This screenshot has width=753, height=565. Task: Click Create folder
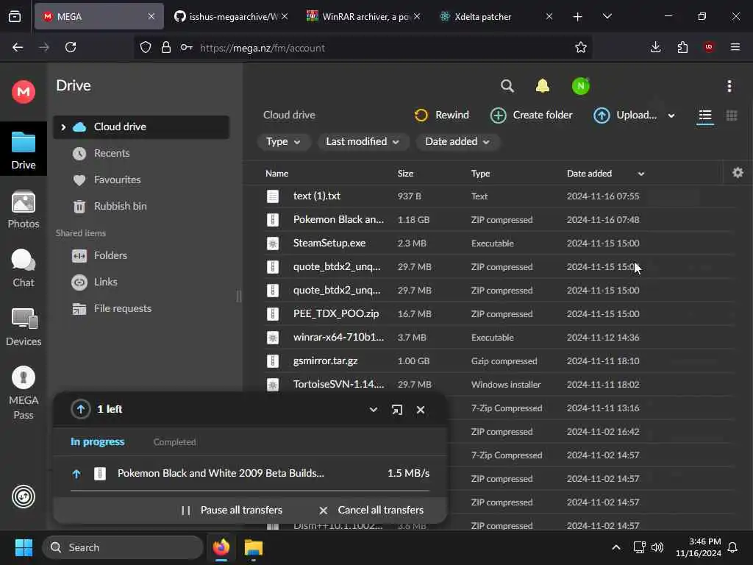(531, 116)
